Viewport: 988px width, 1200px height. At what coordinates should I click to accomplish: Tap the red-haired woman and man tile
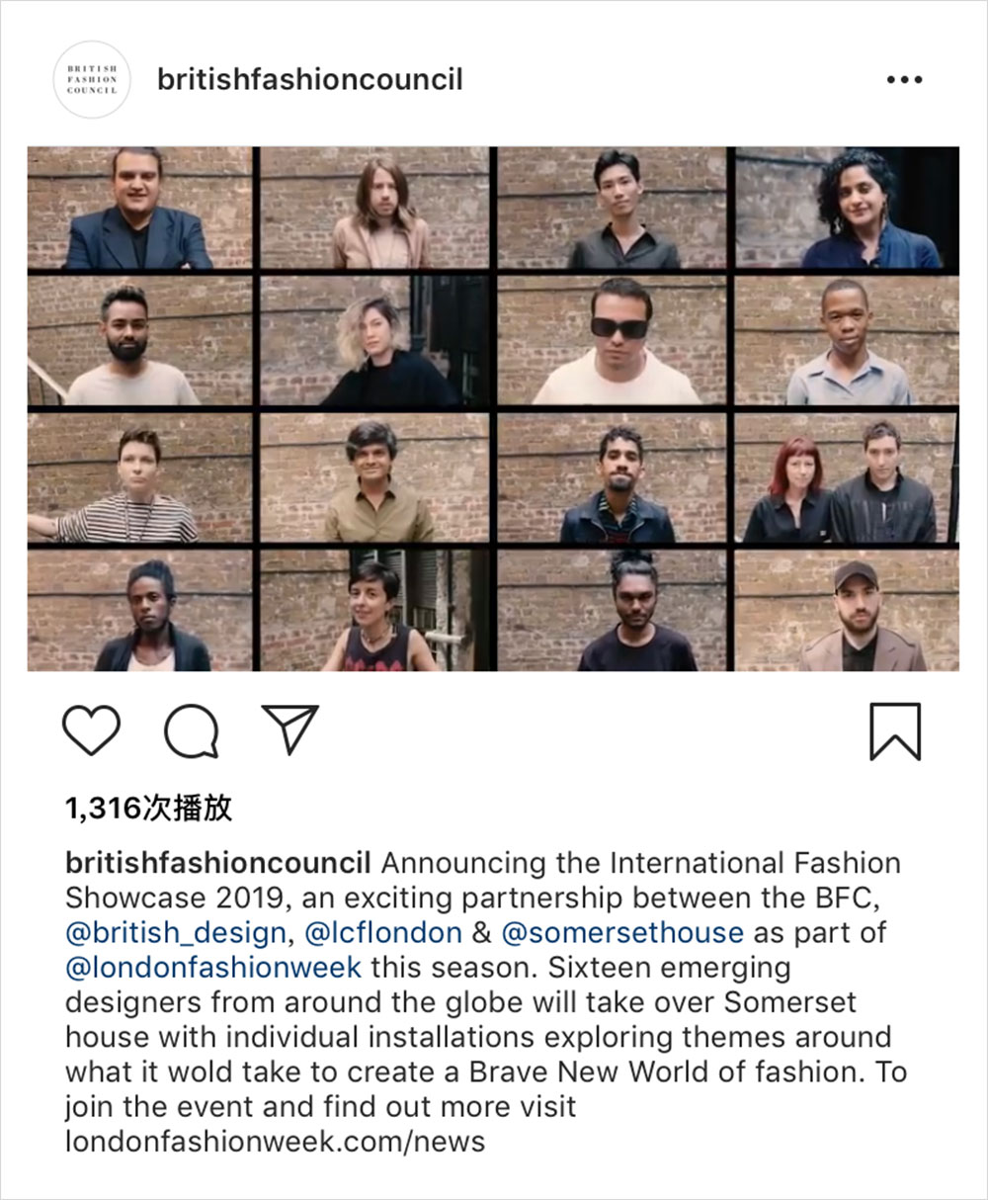click(x=847, y=478)
